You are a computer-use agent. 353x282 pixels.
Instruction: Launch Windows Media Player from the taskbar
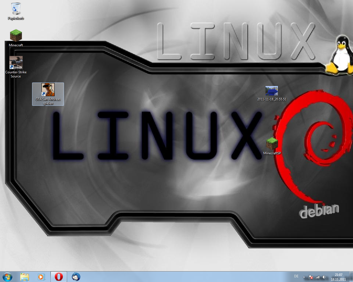41,277
